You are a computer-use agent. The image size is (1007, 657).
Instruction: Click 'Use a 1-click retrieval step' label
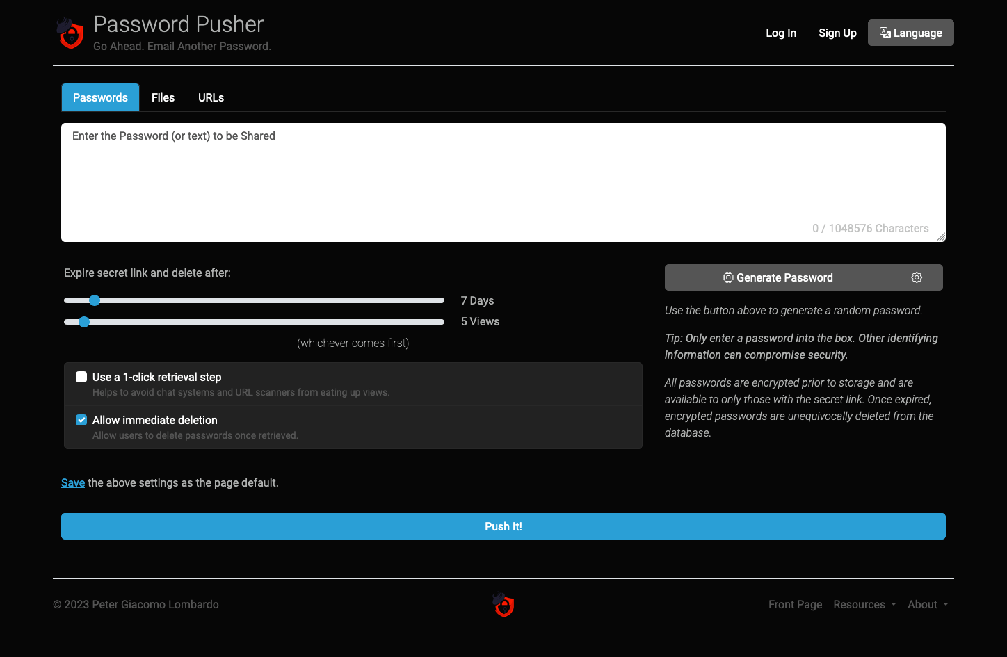156,377
